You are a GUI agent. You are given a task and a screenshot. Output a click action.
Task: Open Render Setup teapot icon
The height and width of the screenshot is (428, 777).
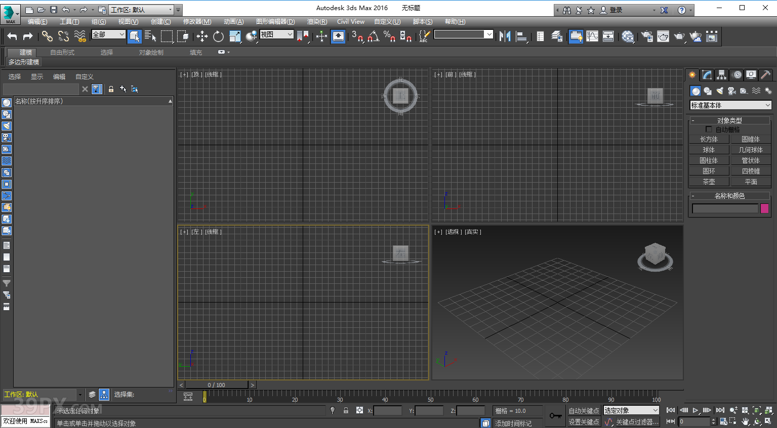point(647,36)
